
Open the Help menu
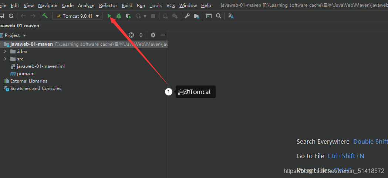pyautogui.click(x=206, y=5)
